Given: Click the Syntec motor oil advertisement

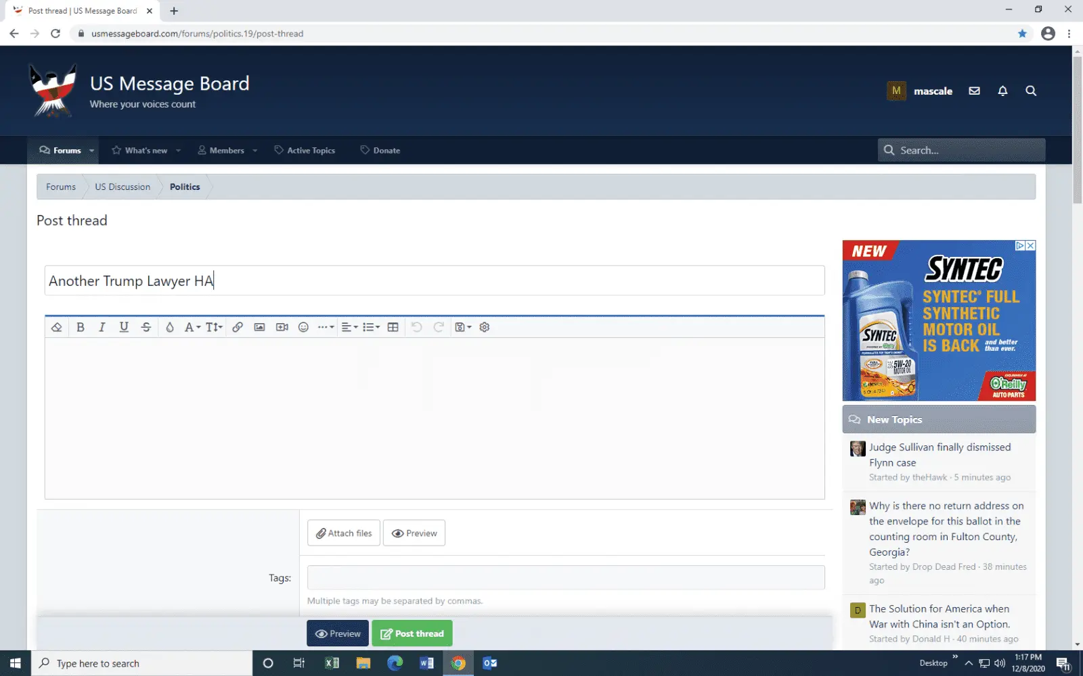Looking at the screenshot, I should click(x=939, y=320).
